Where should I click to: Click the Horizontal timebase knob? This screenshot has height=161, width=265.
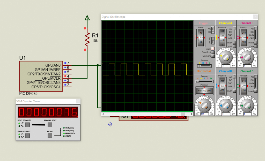[x=204, y=105]
